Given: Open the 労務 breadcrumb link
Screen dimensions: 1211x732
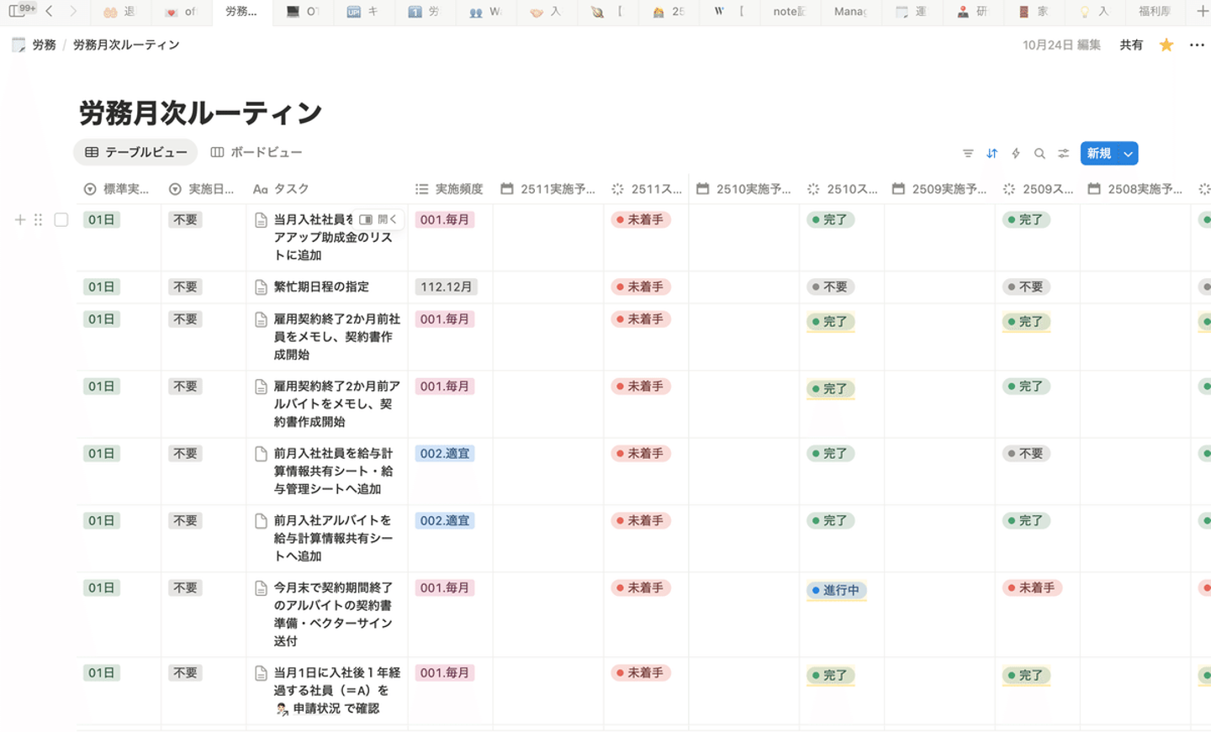Looking at the screenshot, I should click(44, 45).
